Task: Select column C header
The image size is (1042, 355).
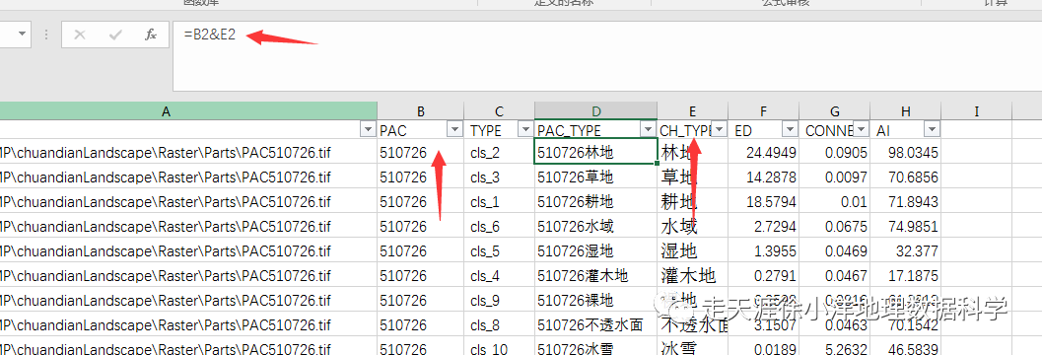Action: pyautogui.click(x=499, y=111)
